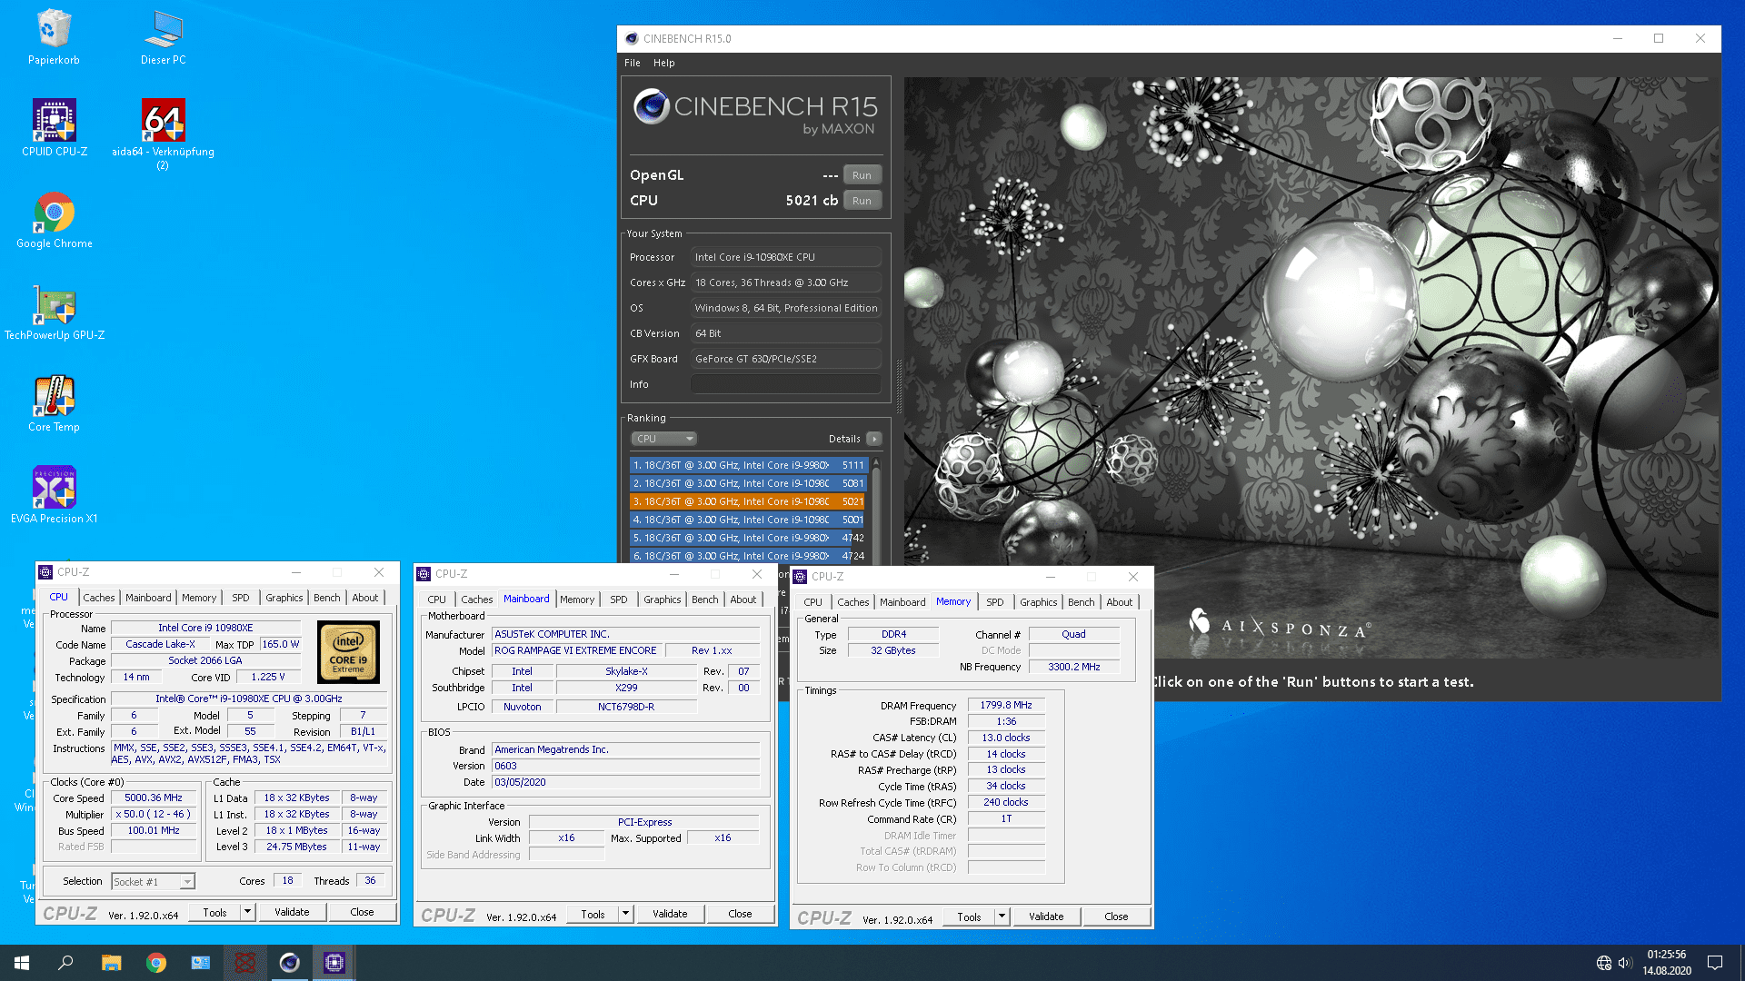Open the taskbar icon right of Chrome
Screen dimensions: 1745x981
[201, 963]
